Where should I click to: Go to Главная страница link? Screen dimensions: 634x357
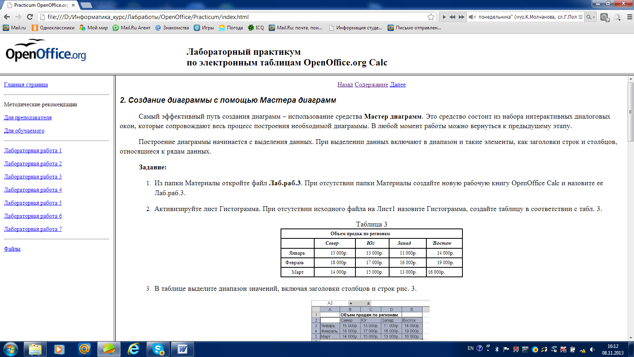(26, 84)
